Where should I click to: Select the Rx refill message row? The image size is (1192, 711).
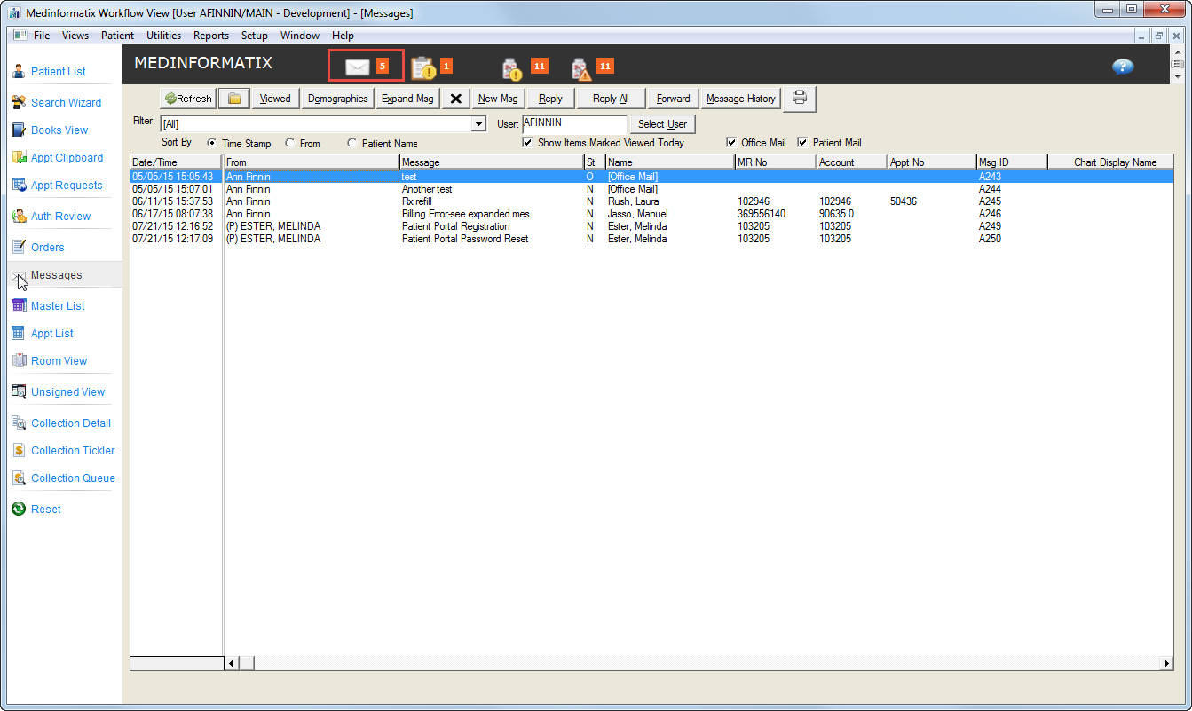coord(652,201)
